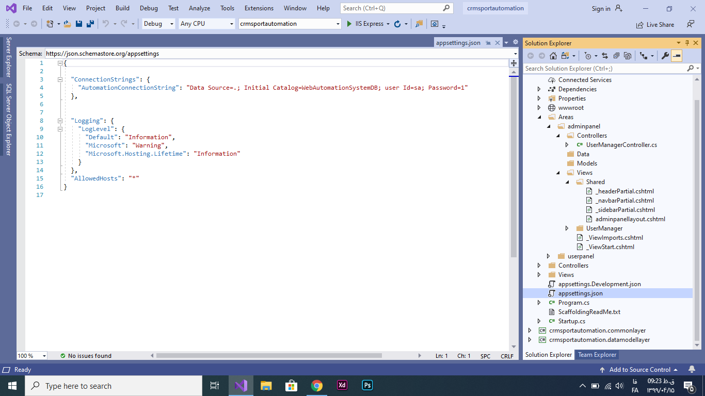The height and width of the screenshot is (396, 705).
Task: Toggle the Preview Selected Items button
Action: (x=677, y=56)
